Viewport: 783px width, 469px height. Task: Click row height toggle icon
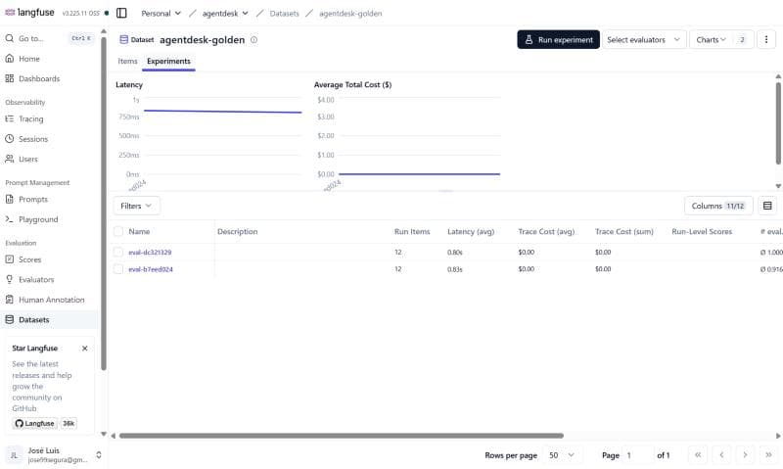pos(767,206)
